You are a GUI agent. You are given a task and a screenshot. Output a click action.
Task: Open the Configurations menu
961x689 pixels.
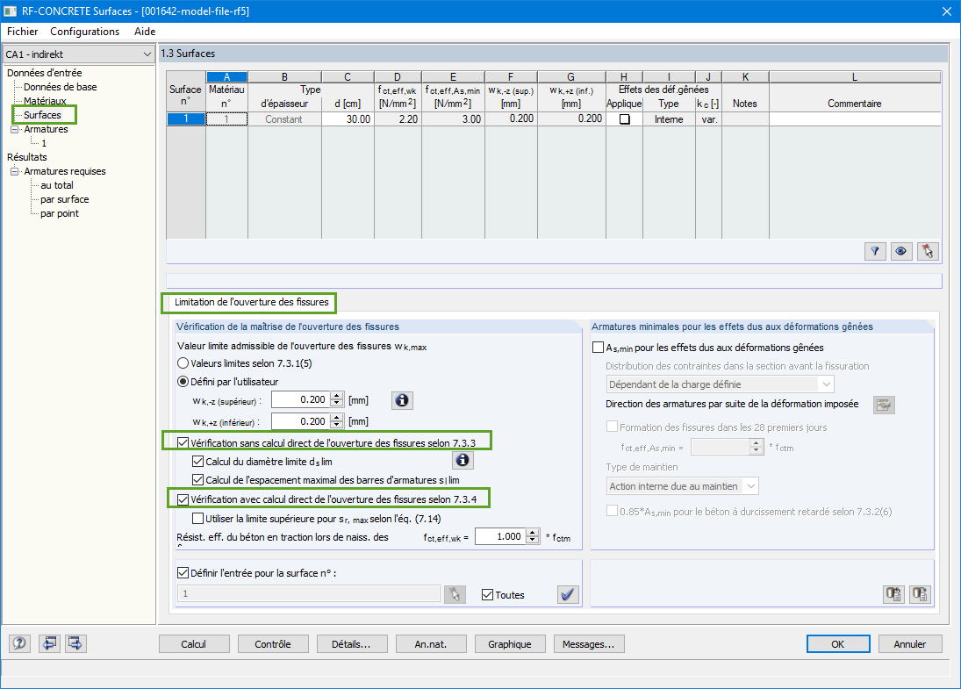pyautogui.click(x=84, y=32)
